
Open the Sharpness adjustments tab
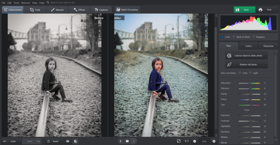[x=268, y=46]
